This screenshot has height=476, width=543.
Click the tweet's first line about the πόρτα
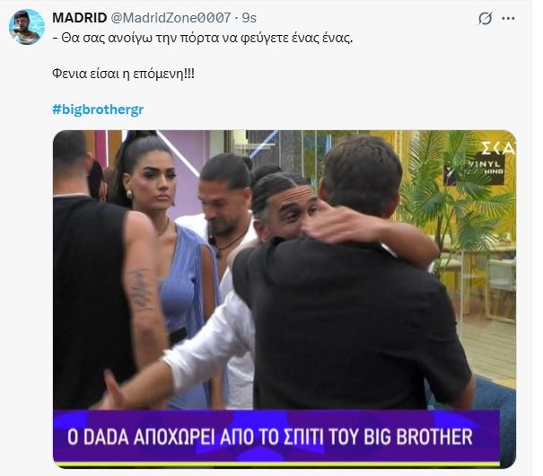click(203, 38)
